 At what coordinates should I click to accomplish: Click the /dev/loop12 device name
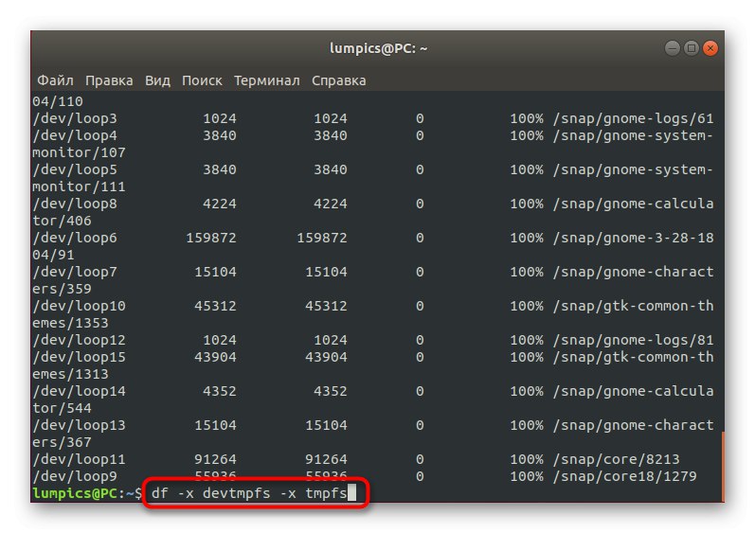[x=79, y=341]
